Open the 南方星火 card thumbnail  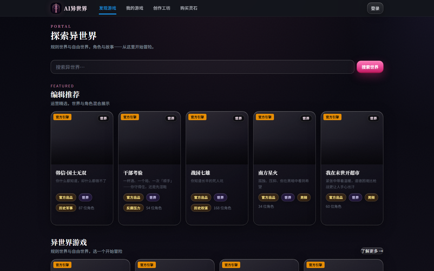285,138
